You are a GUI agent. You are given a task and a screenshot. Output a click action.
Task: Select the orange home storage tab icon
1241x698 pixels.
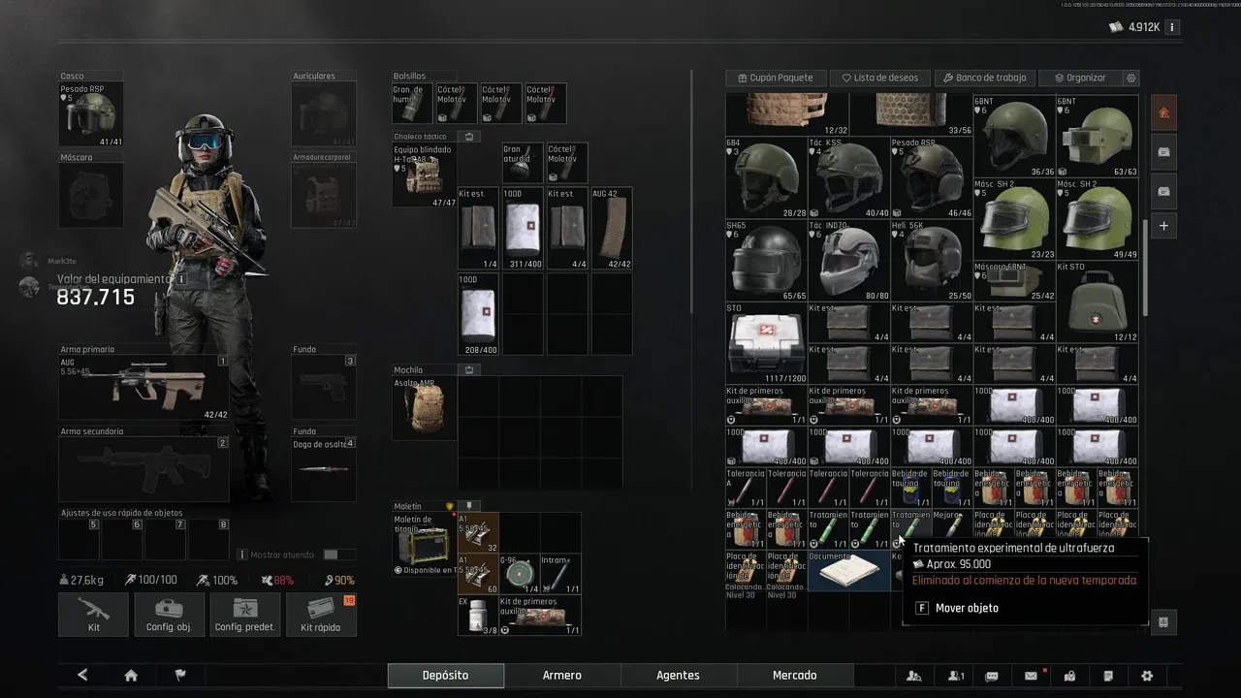[1163, 112]
